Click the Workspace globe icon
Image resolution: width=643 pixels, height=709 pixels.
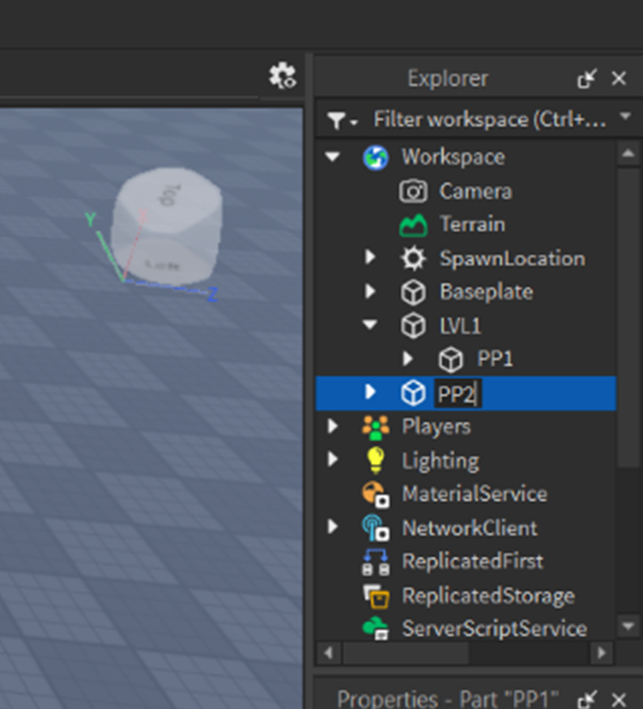click(375, 157)
